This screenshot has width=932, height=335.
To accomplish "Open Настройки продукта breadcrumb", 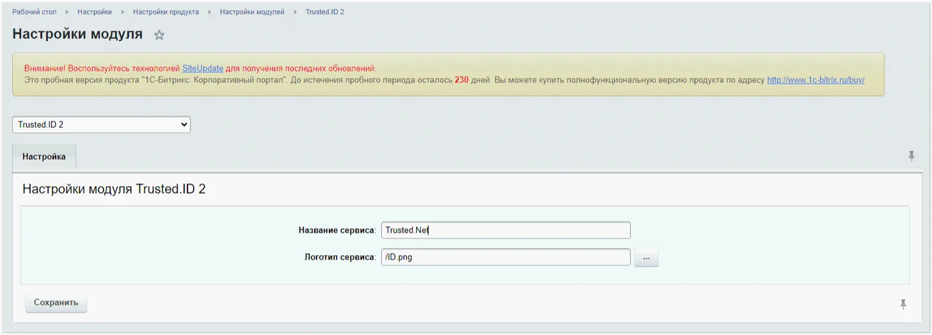I will (166, 12).
